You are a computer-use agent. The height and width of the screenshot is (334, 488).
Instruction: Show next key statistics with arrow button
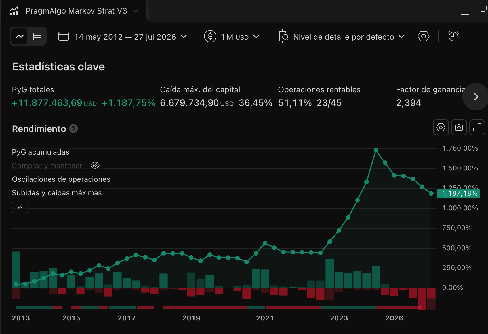pyautogui.click(x=476, y=97)
